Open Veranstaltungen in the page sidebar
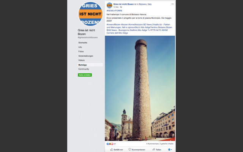The width and height of the screenshot is (243, 152). click(86, 56)
